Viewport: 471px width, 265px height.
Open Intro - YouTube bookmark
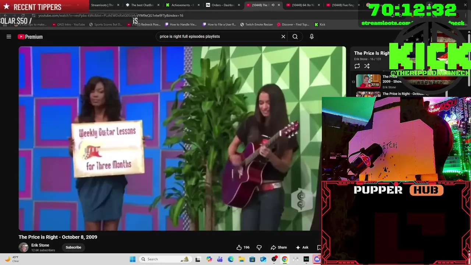68,25
